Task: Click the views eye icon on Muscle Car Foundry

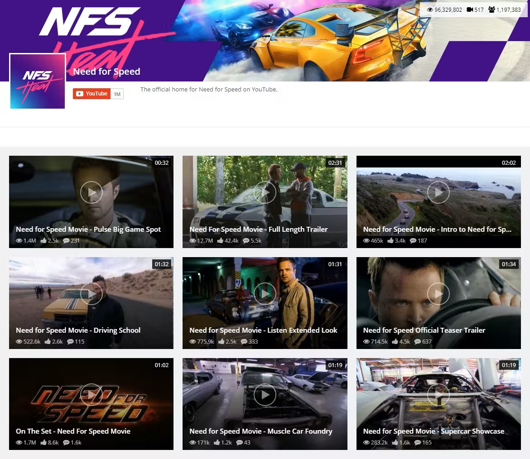Action: point(193,443)
